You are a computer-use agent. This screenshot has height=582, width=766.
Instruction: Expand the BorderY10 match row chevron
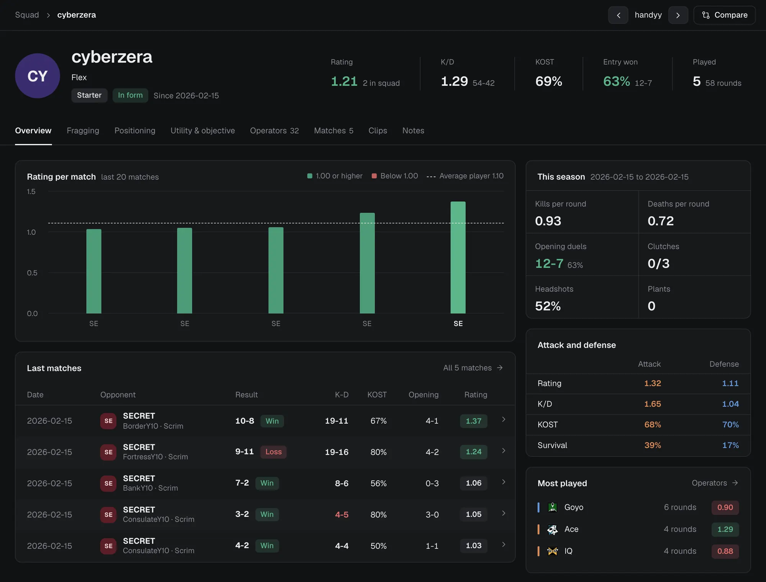pyautogui.click(x=504, y=420)
